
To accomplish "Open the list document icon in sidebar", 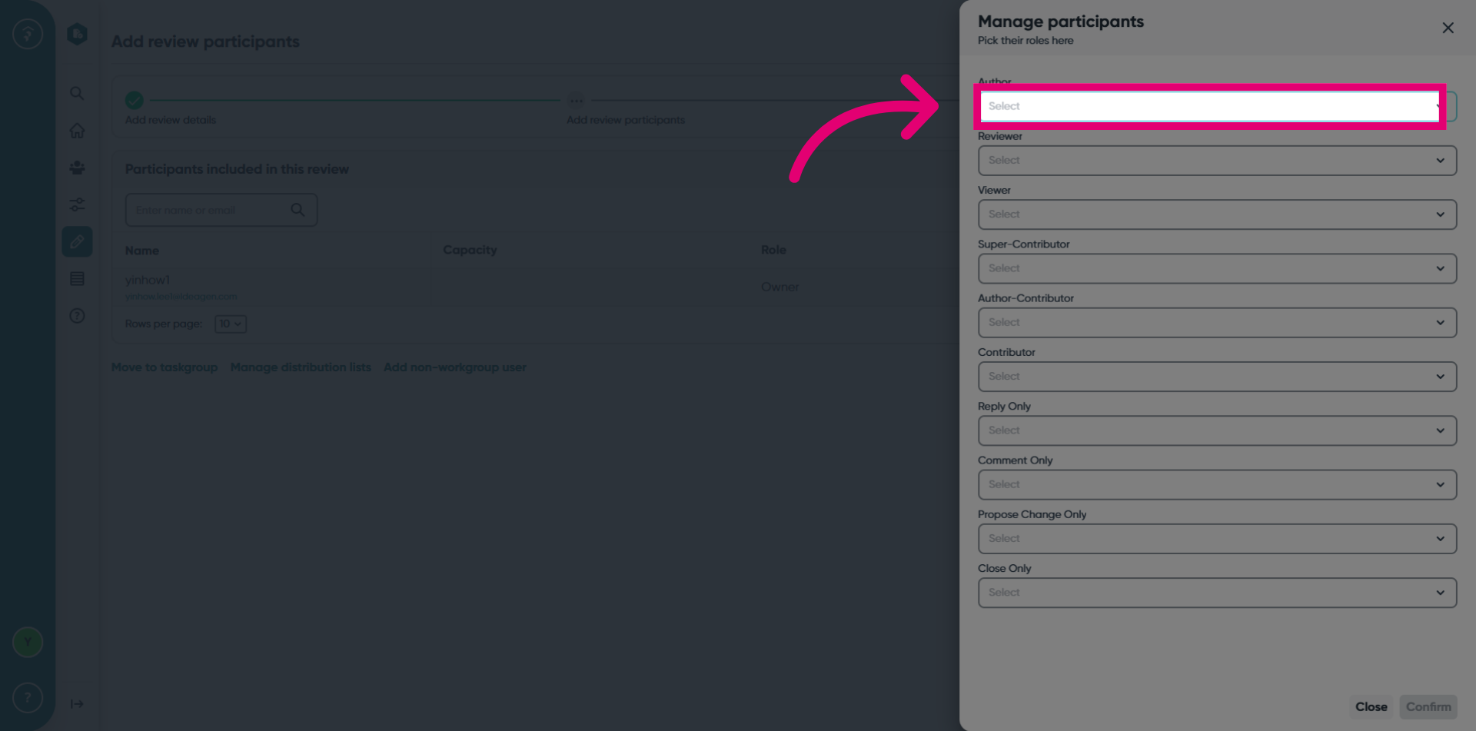I will pos(77,279).
